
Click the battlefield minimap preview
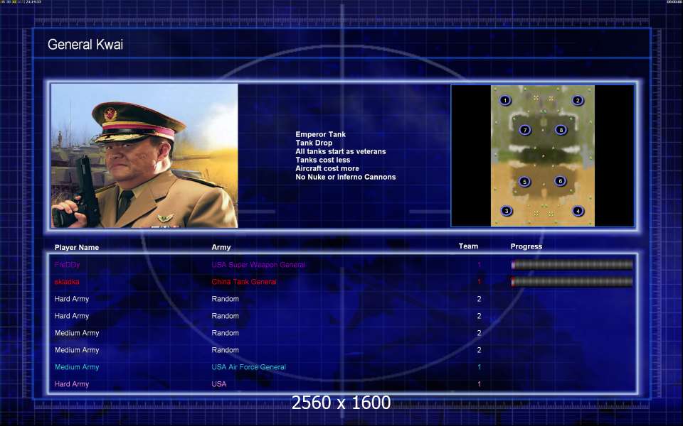(x=543, y=155)
